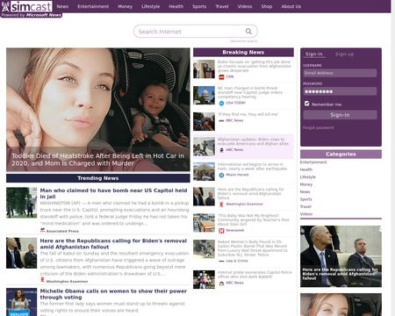The image size is (395, 316).
Task: Open the Sports menu item
Action: click(x=199, y=6)
